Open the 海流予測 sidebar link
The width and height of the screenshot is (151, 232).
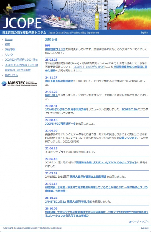10,50
